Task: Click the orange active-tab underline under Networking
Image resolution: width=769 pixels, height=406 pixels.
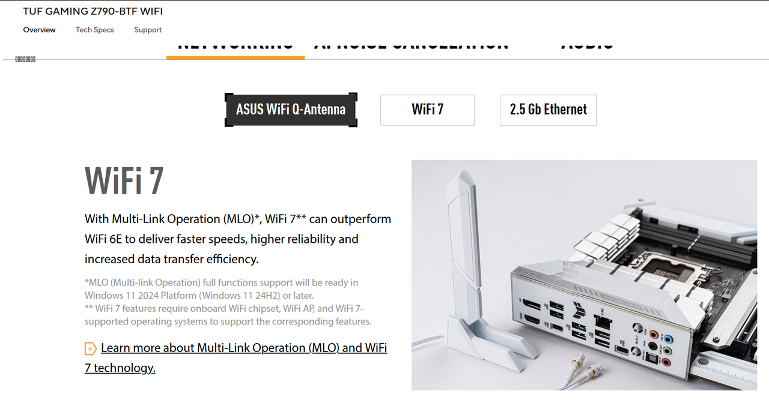Action: [236, 58]
